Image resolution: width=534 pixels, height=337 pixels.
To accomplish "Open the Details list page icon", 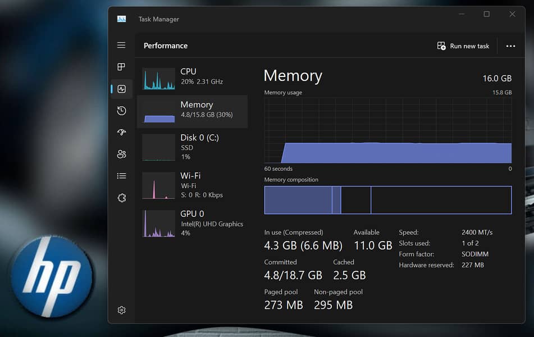I will point(121,176).
